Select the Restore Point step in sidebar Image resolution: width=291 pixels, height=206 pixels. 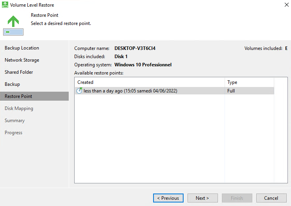coord(34,96)
